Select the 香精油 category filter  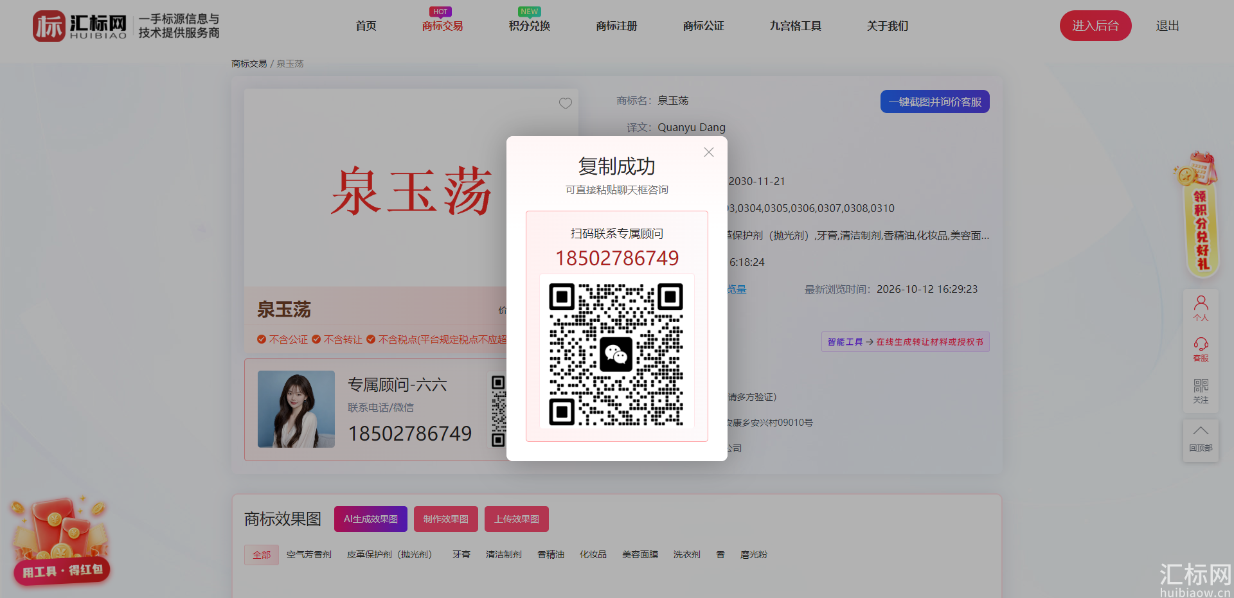pos(551,554)
